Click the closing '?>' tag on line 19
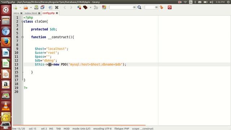Screen dimensions: 231x130 point(26,88)
